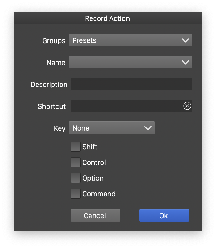Click the Command checkbox label text
Screen dimensions: 216x248
99,194
